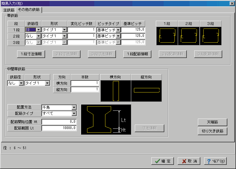Expand the 1段 形状 type dropdown
The width and height of the screenshot is (236, 169).
tap(64, 30)
